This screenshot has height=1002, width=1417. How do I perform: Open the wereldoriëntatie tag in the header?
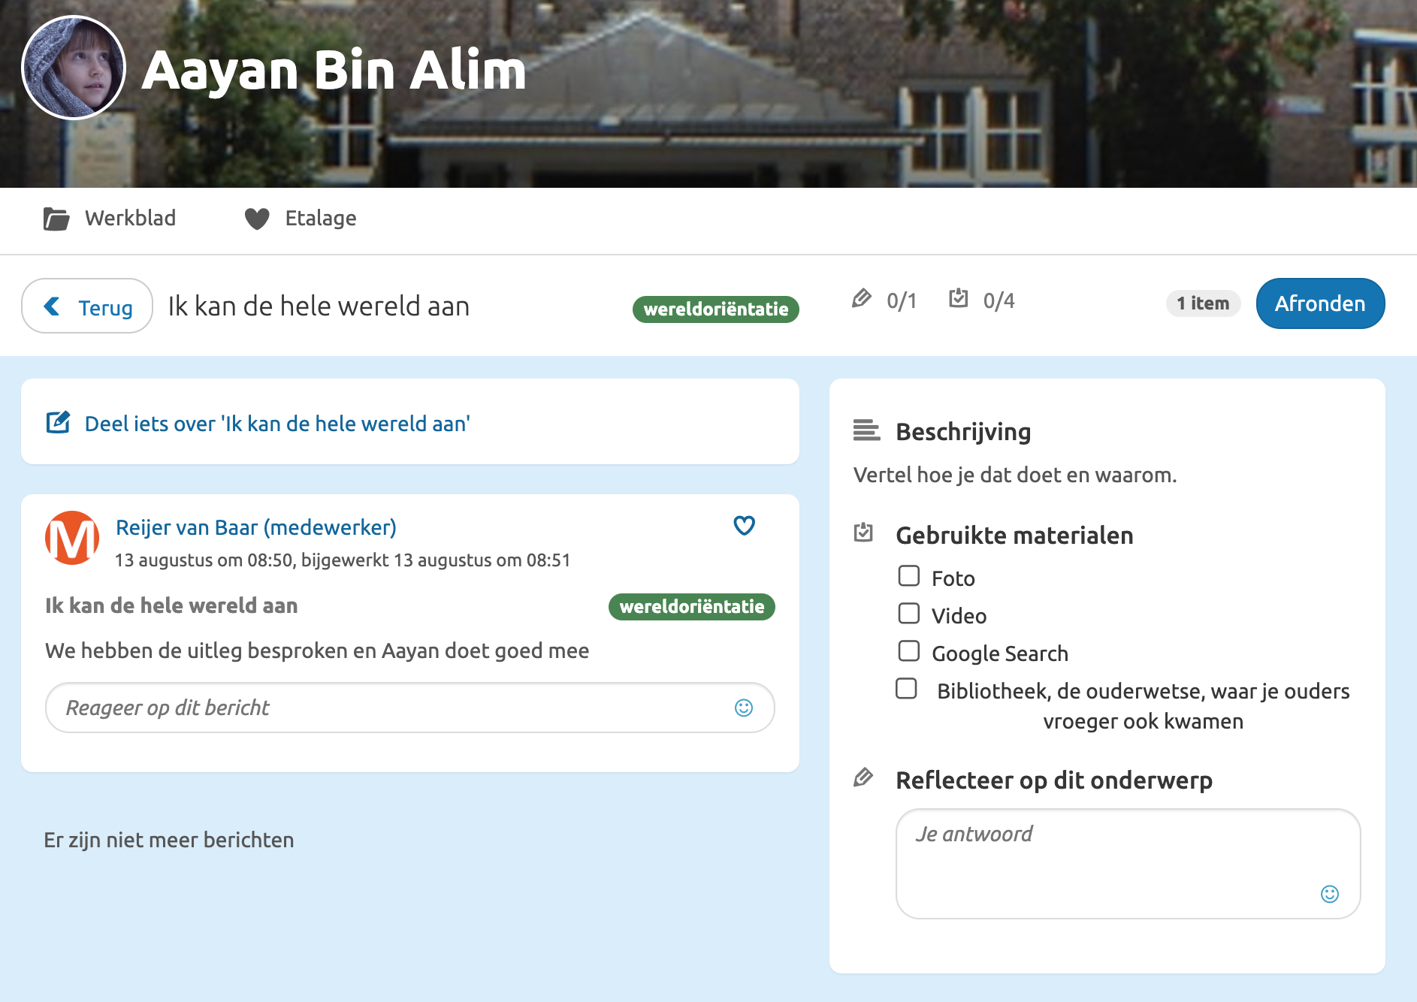tap(715, 309)
